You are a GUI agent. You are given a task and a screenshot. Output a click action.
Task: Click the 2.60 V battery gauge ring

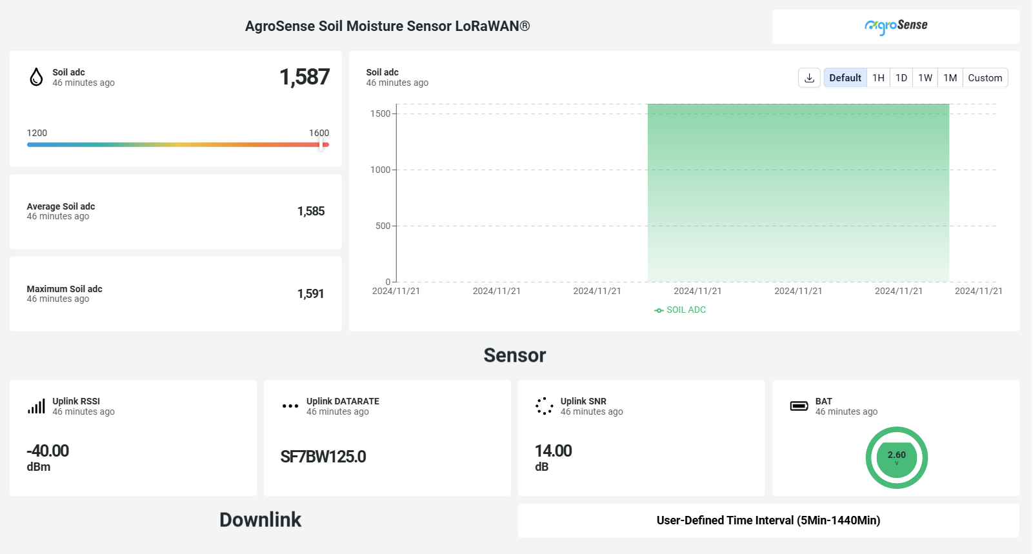pos(896,457)
